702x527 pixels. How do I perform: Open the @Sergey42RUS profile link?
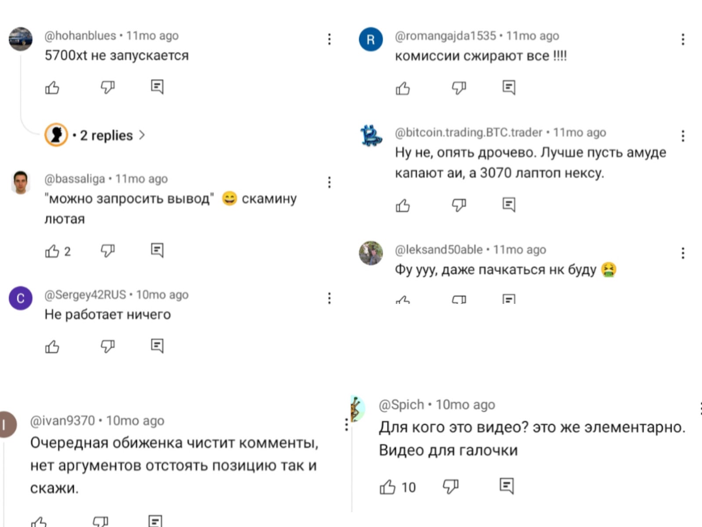(x=85, y=295)
